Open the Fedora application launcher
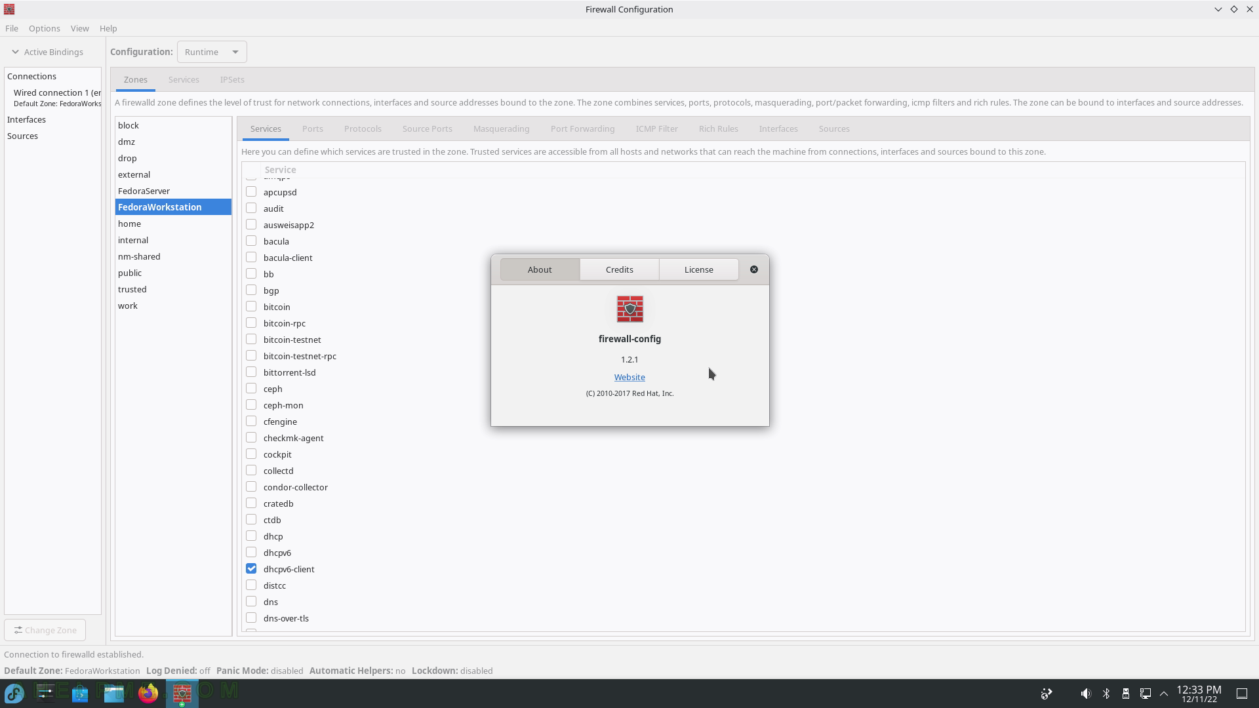The width and height of the screenshot is (1259, 708). pyautogui.click(x=14, y=693)
